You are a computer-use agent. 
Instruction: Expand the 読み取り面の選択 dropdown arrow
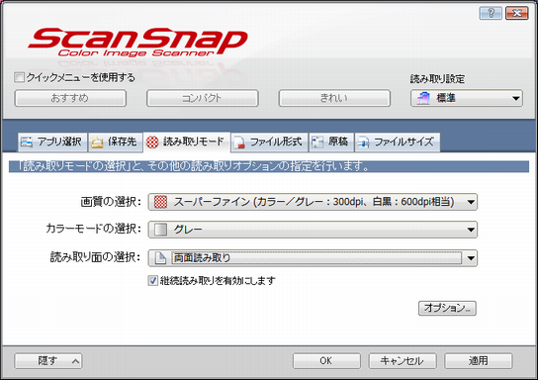tap(471, 258)
